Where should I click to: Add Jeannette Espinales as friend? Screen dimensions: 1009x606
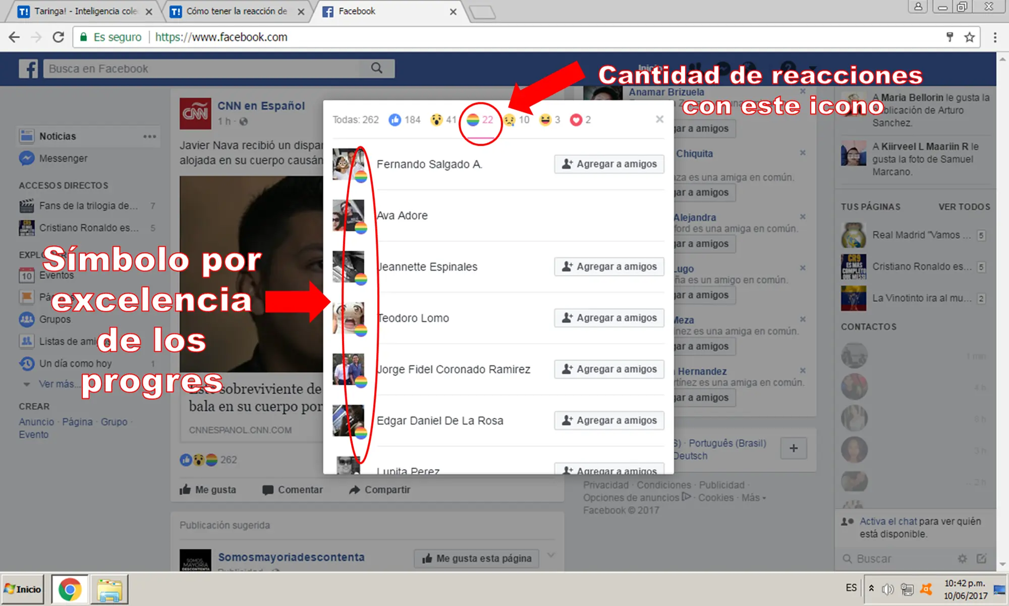(x=609, y=266)
